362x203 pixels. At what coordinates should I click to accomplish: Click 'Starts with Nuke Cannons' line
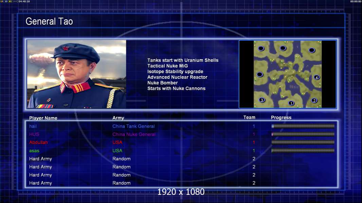pos(176,88)
